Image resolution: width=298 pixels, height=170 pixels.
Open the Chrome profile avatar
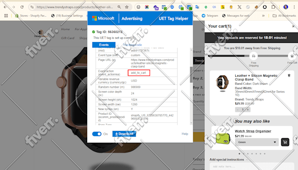pos(286,7)
